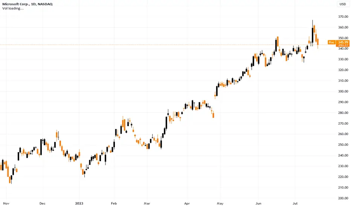Select the Jun label on time axis
The height and width of the screenshot is (207, 351).
pyautogui.click(x=259, y=203)
